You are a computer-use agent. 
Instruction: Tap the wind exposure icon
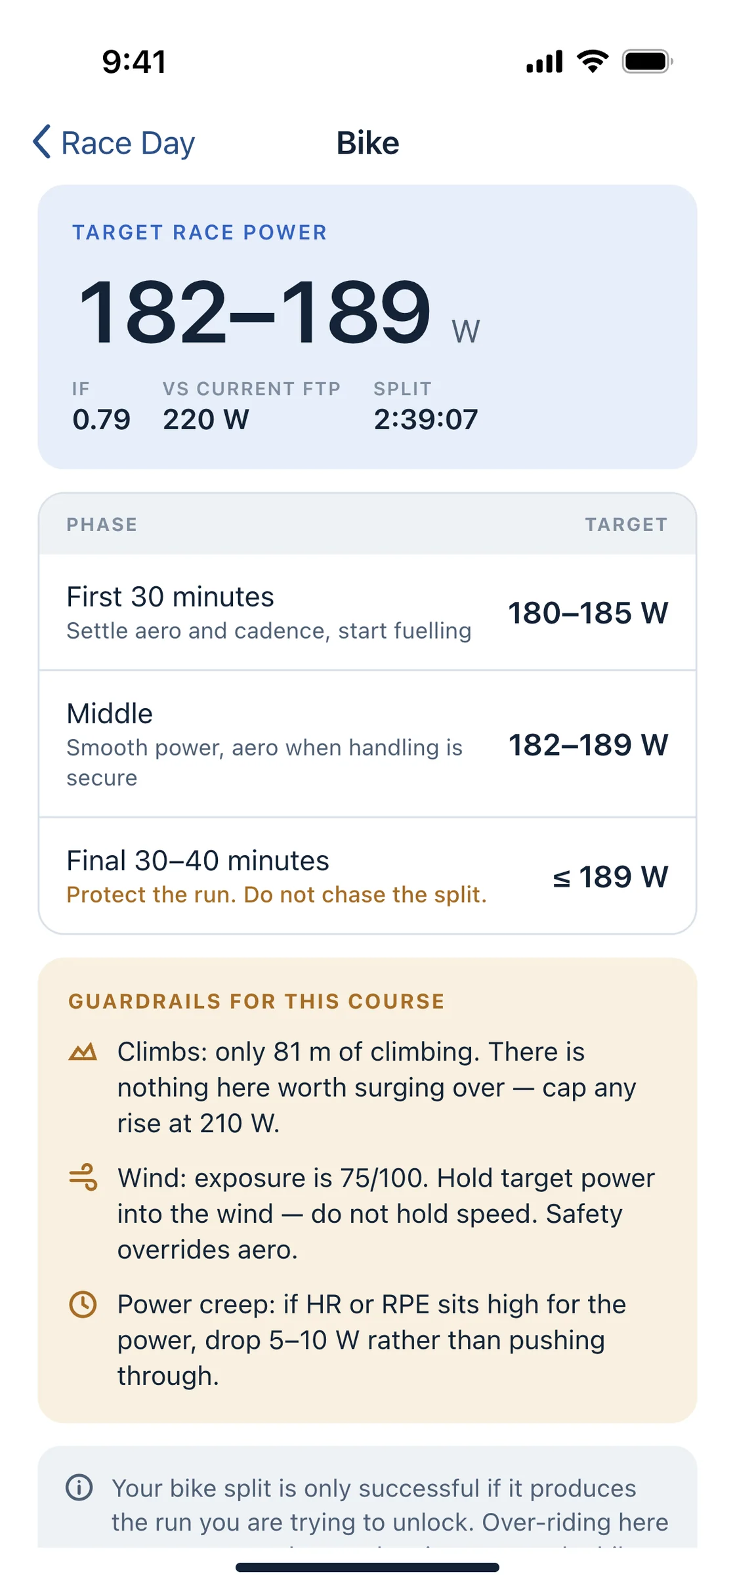[83, 1178]
